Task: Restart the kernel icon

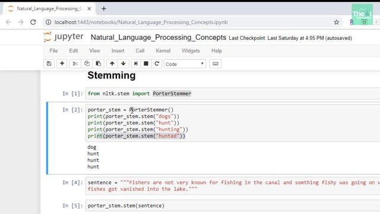Action: pos(157,64)
